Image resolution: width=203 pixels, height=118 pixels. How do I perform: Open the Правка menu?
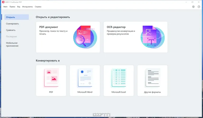click(12, 7)
